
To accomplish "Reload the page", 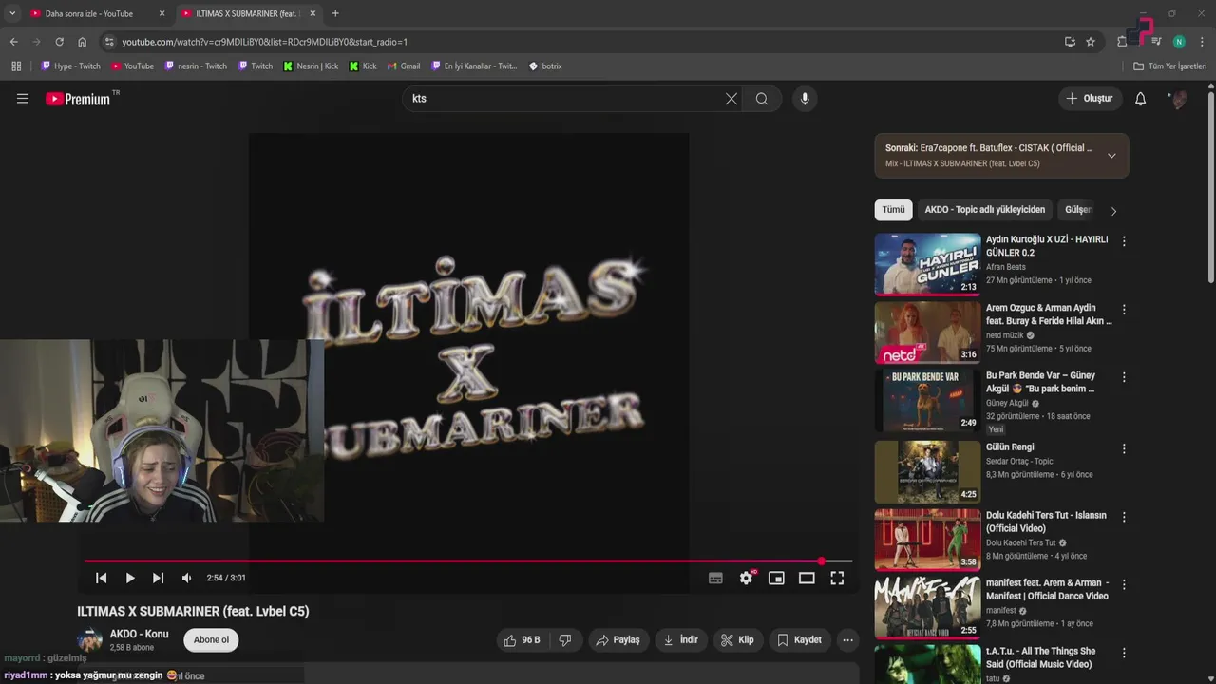I will (x=59, y=42).
